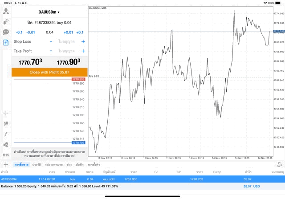Sort by the เวลา column header

pos(52,172)
